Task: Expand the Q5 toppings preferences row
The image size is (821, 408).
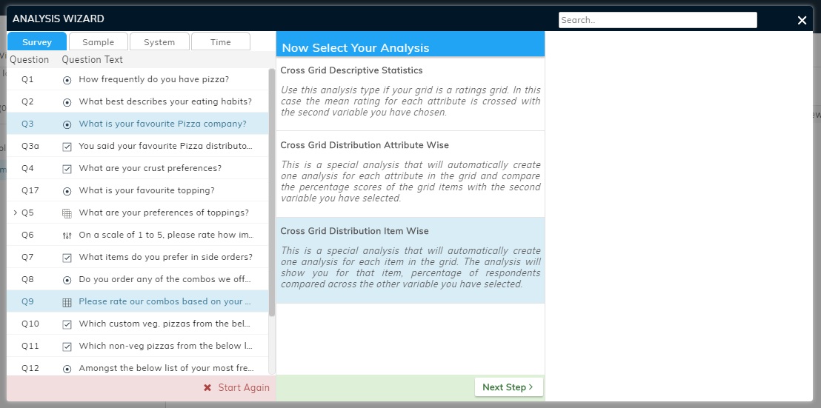Action: point(15,213)
